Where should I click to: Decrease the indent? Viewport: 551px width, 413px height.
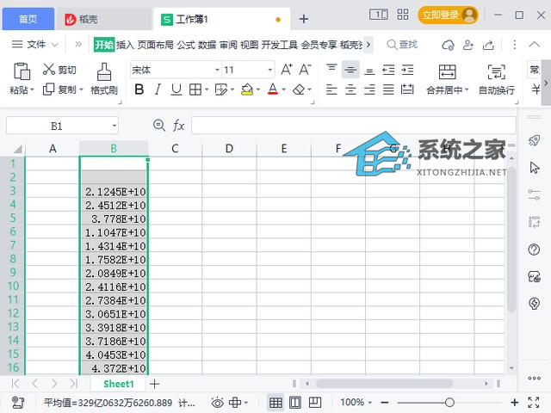(388, 70)
